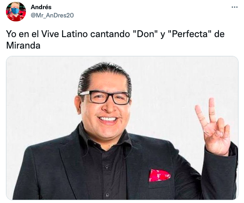This screenshot has height=203, width=244.
Task: Visit the @Mr_AnDres20 handle link
Action: 52,15
